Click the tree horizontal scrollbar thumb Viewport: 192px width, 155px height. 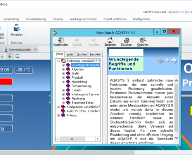[72, 139]
